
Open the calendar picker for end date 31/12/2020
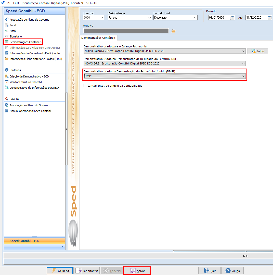coord(270,18)
